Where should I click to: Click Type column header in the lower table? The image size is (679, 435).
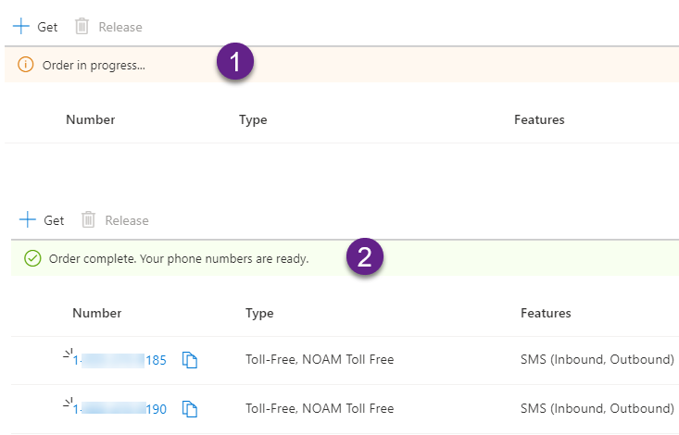[259, 313]
